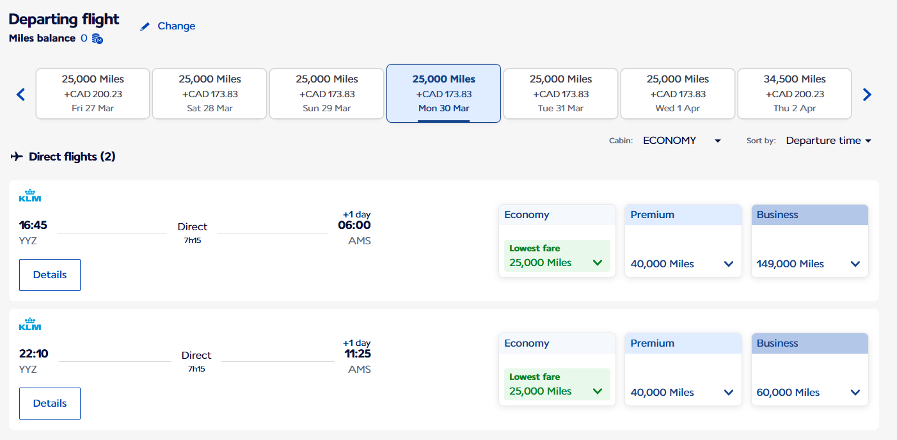Click the airplane icon beside Direct flights
This screenshot has height=440, width=897.
pyautogui.click(x=17, y=157)
